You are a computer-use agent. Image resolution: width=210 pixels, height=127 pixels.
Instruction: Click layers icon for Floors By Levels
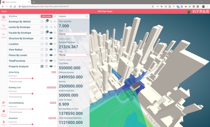[47, 55]
